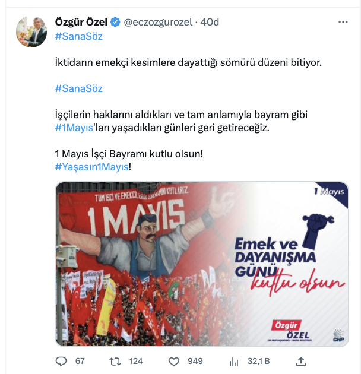Click the 67 replies count
This screenshot has width=361, height=374.
pos(80,361)
